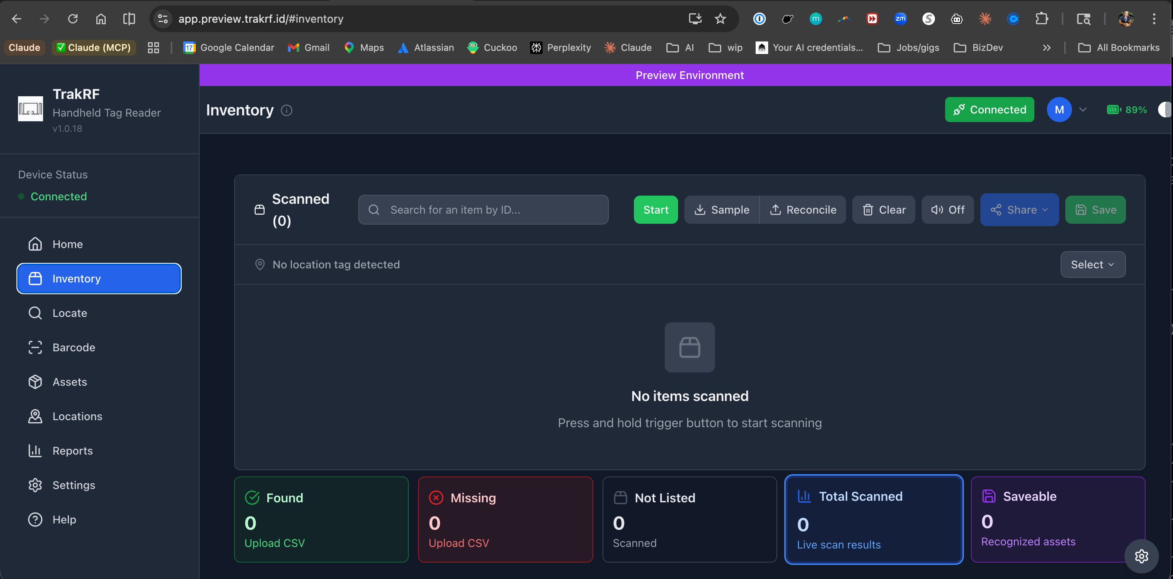Click the Clear scanned items button
This screenshot has width=1173, height=579.
point(883,210)
